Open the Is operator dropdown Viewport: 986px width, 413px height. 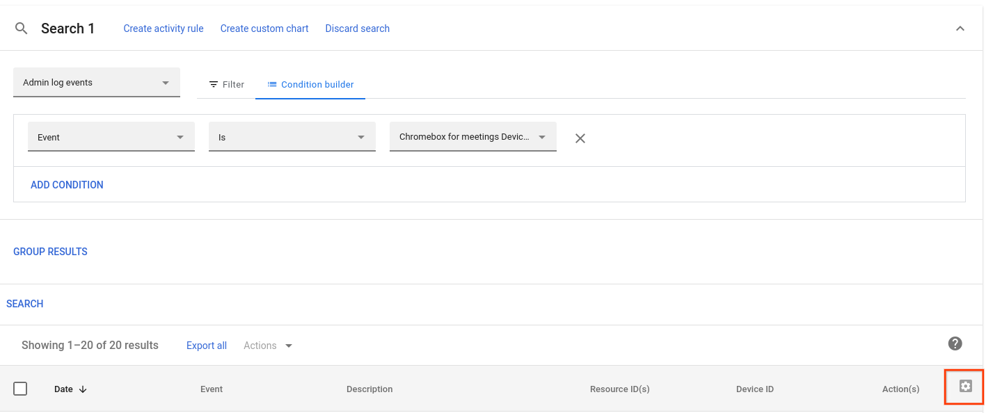[292, 137]
